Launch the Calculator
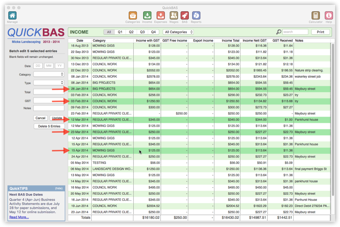This screenshot has height=227, width=340. click(x=315, y=15)
